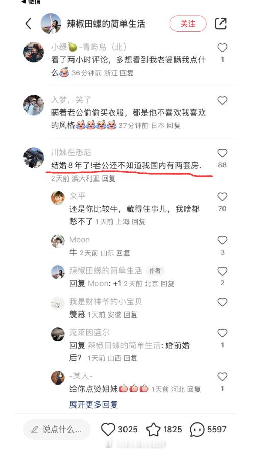The image size is (272, 452).
Task: Like 川妹在悉尼's comment with 88 likes
Action: pyautogui.click(x=222, y=153)
